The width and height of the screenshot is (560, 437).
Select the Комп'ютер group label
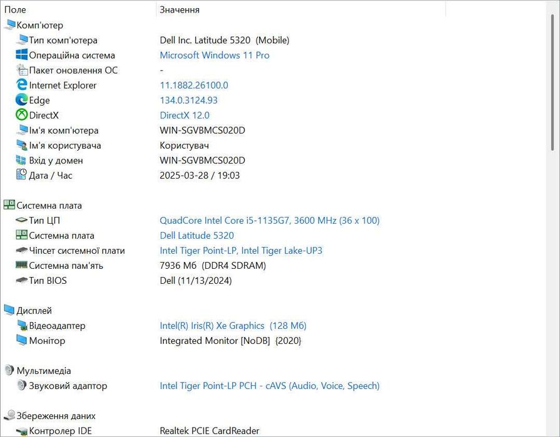click(x=39, y=25)
